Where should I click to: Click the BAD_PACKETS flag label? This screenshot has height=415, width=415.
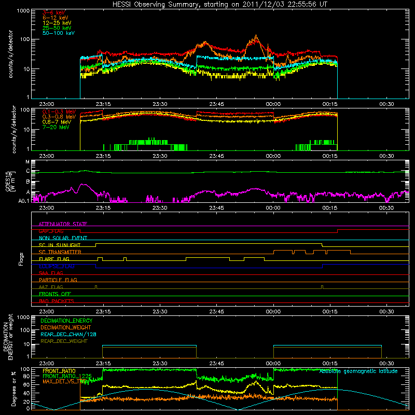click(x=57, y=301)
